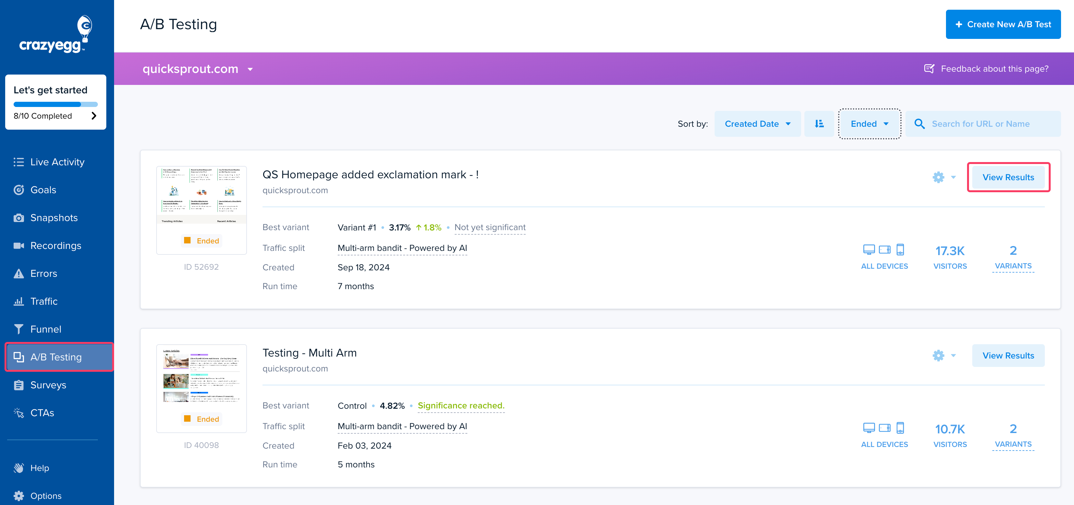Open gear settings for QS Homepage test

coord(938,177)
